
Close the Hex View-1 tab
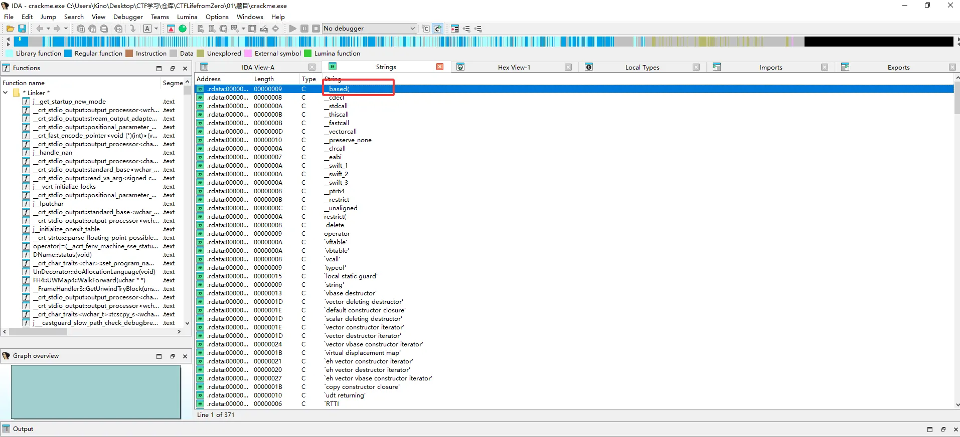[x=568, y=67]
